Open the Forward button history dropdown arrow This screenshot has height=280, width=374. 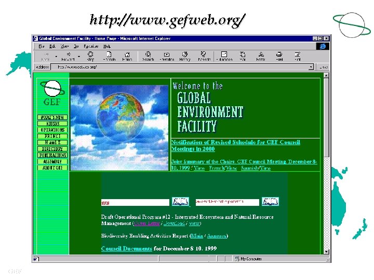79,57
